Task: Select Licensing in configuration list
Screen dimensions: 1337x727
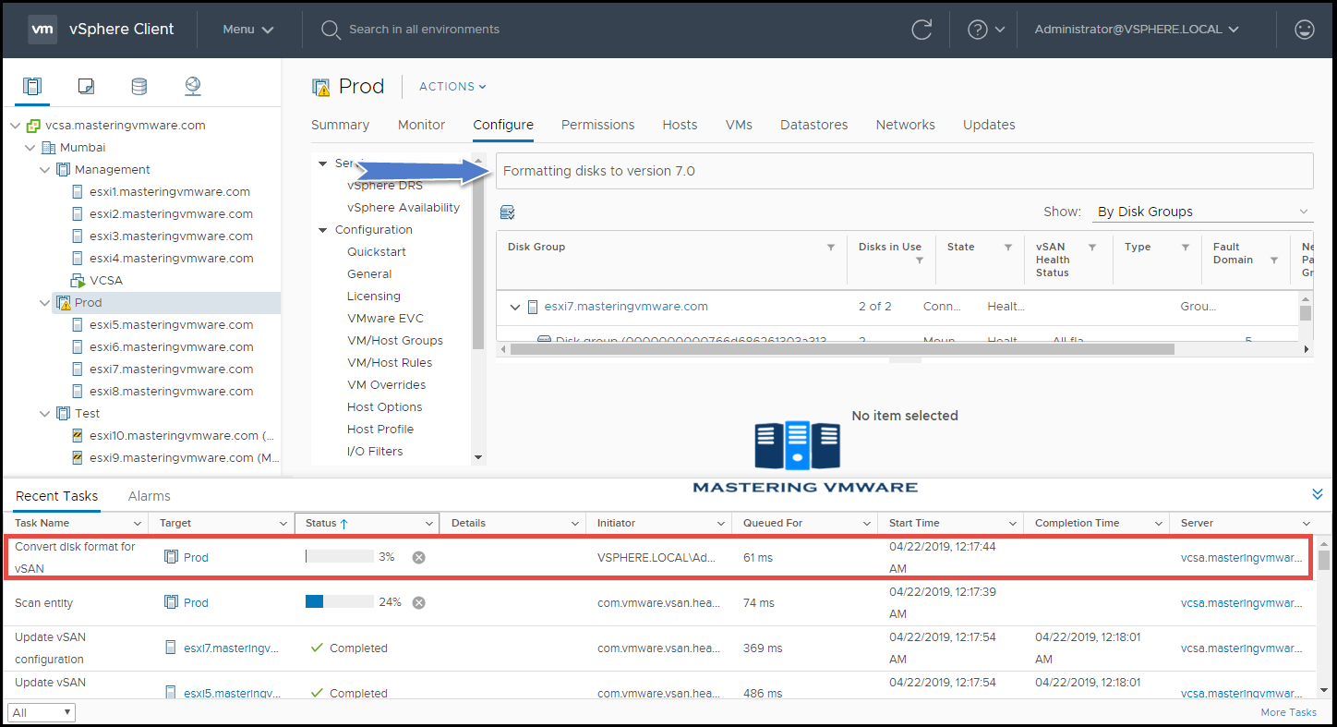Action: tap(374, 297)
